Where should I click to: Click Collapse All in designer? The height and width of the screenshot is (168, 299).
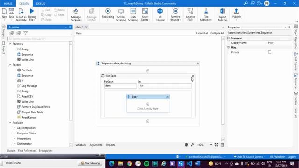click(217, 33)
